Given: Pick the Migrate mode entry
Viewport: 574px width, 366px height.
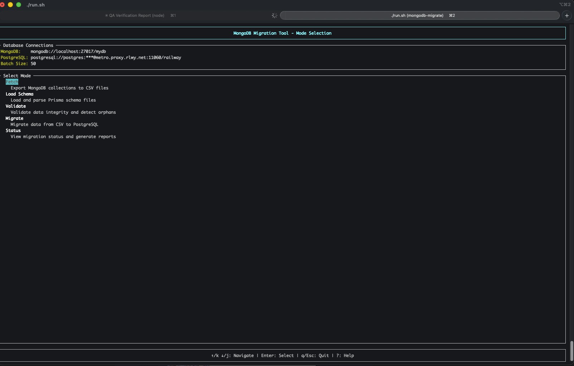Looking at the screenshot, I should coord(14,118).
